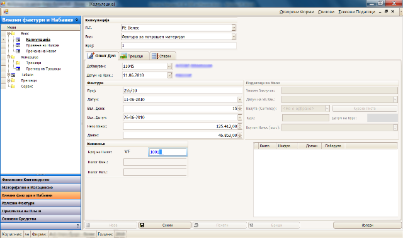Click the Сервис folder icon
Viewport: 403px width, 238px height.
pos(13,86)
